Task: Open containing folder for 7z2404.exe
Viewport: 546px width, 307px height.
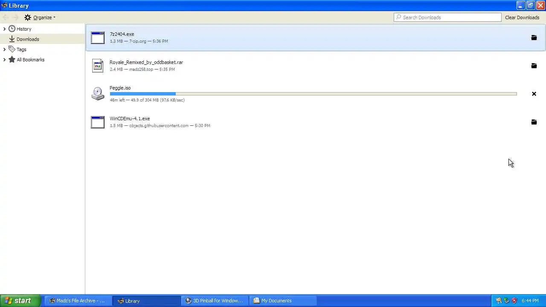Action: click(534, 38)
